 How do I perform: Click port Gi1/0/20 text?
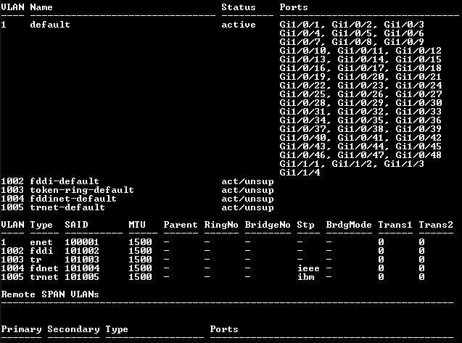360,77
